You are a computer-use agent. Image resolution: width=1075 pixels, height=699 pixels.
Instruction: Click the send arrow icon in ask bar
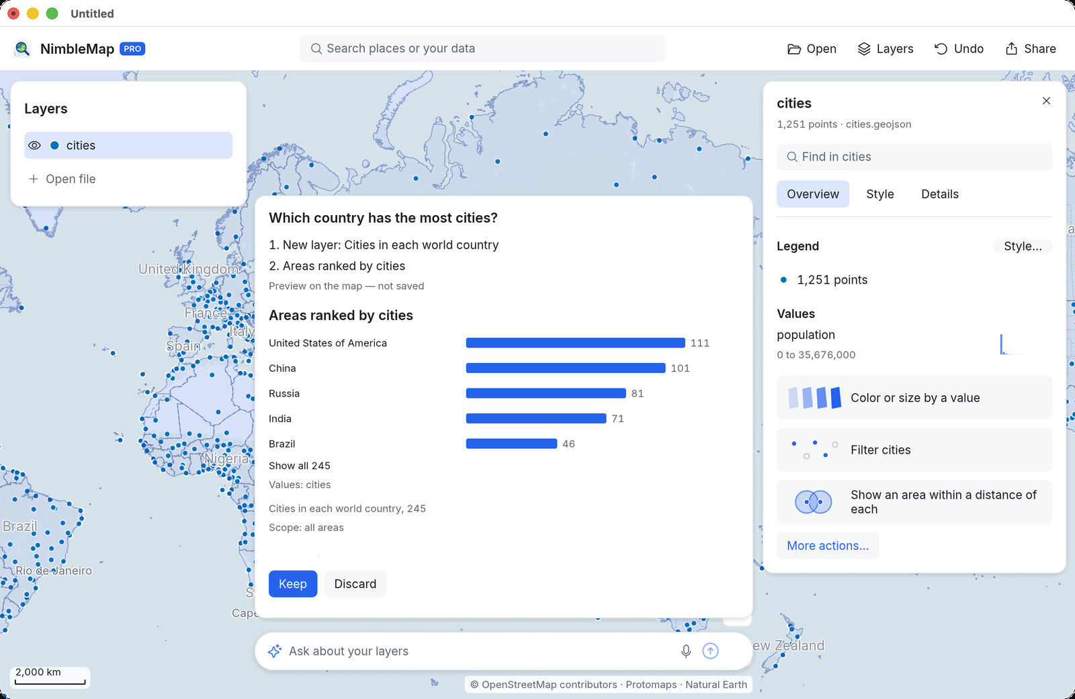[x=710, y=651]
